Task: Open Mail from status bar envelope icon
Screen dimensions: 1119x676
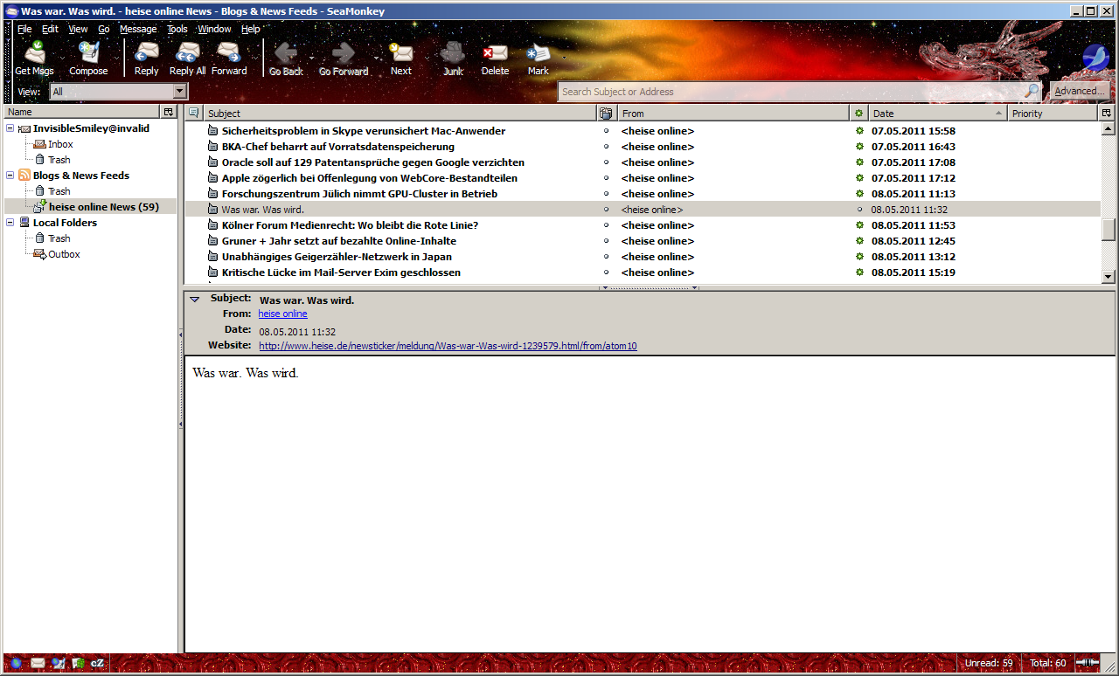Action: [x=38, y=663]
